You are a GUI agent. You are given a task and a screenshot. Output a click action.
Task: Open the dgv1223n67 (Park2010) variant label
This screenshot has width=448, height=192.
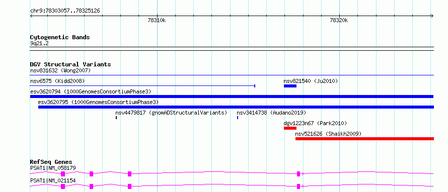coord(315,123)
